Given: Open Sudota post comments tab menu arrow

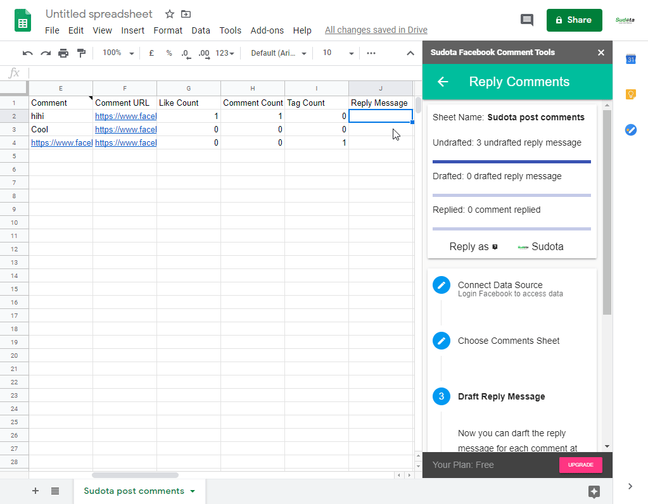Looking at the screenshot, I should tap(193, 491).
